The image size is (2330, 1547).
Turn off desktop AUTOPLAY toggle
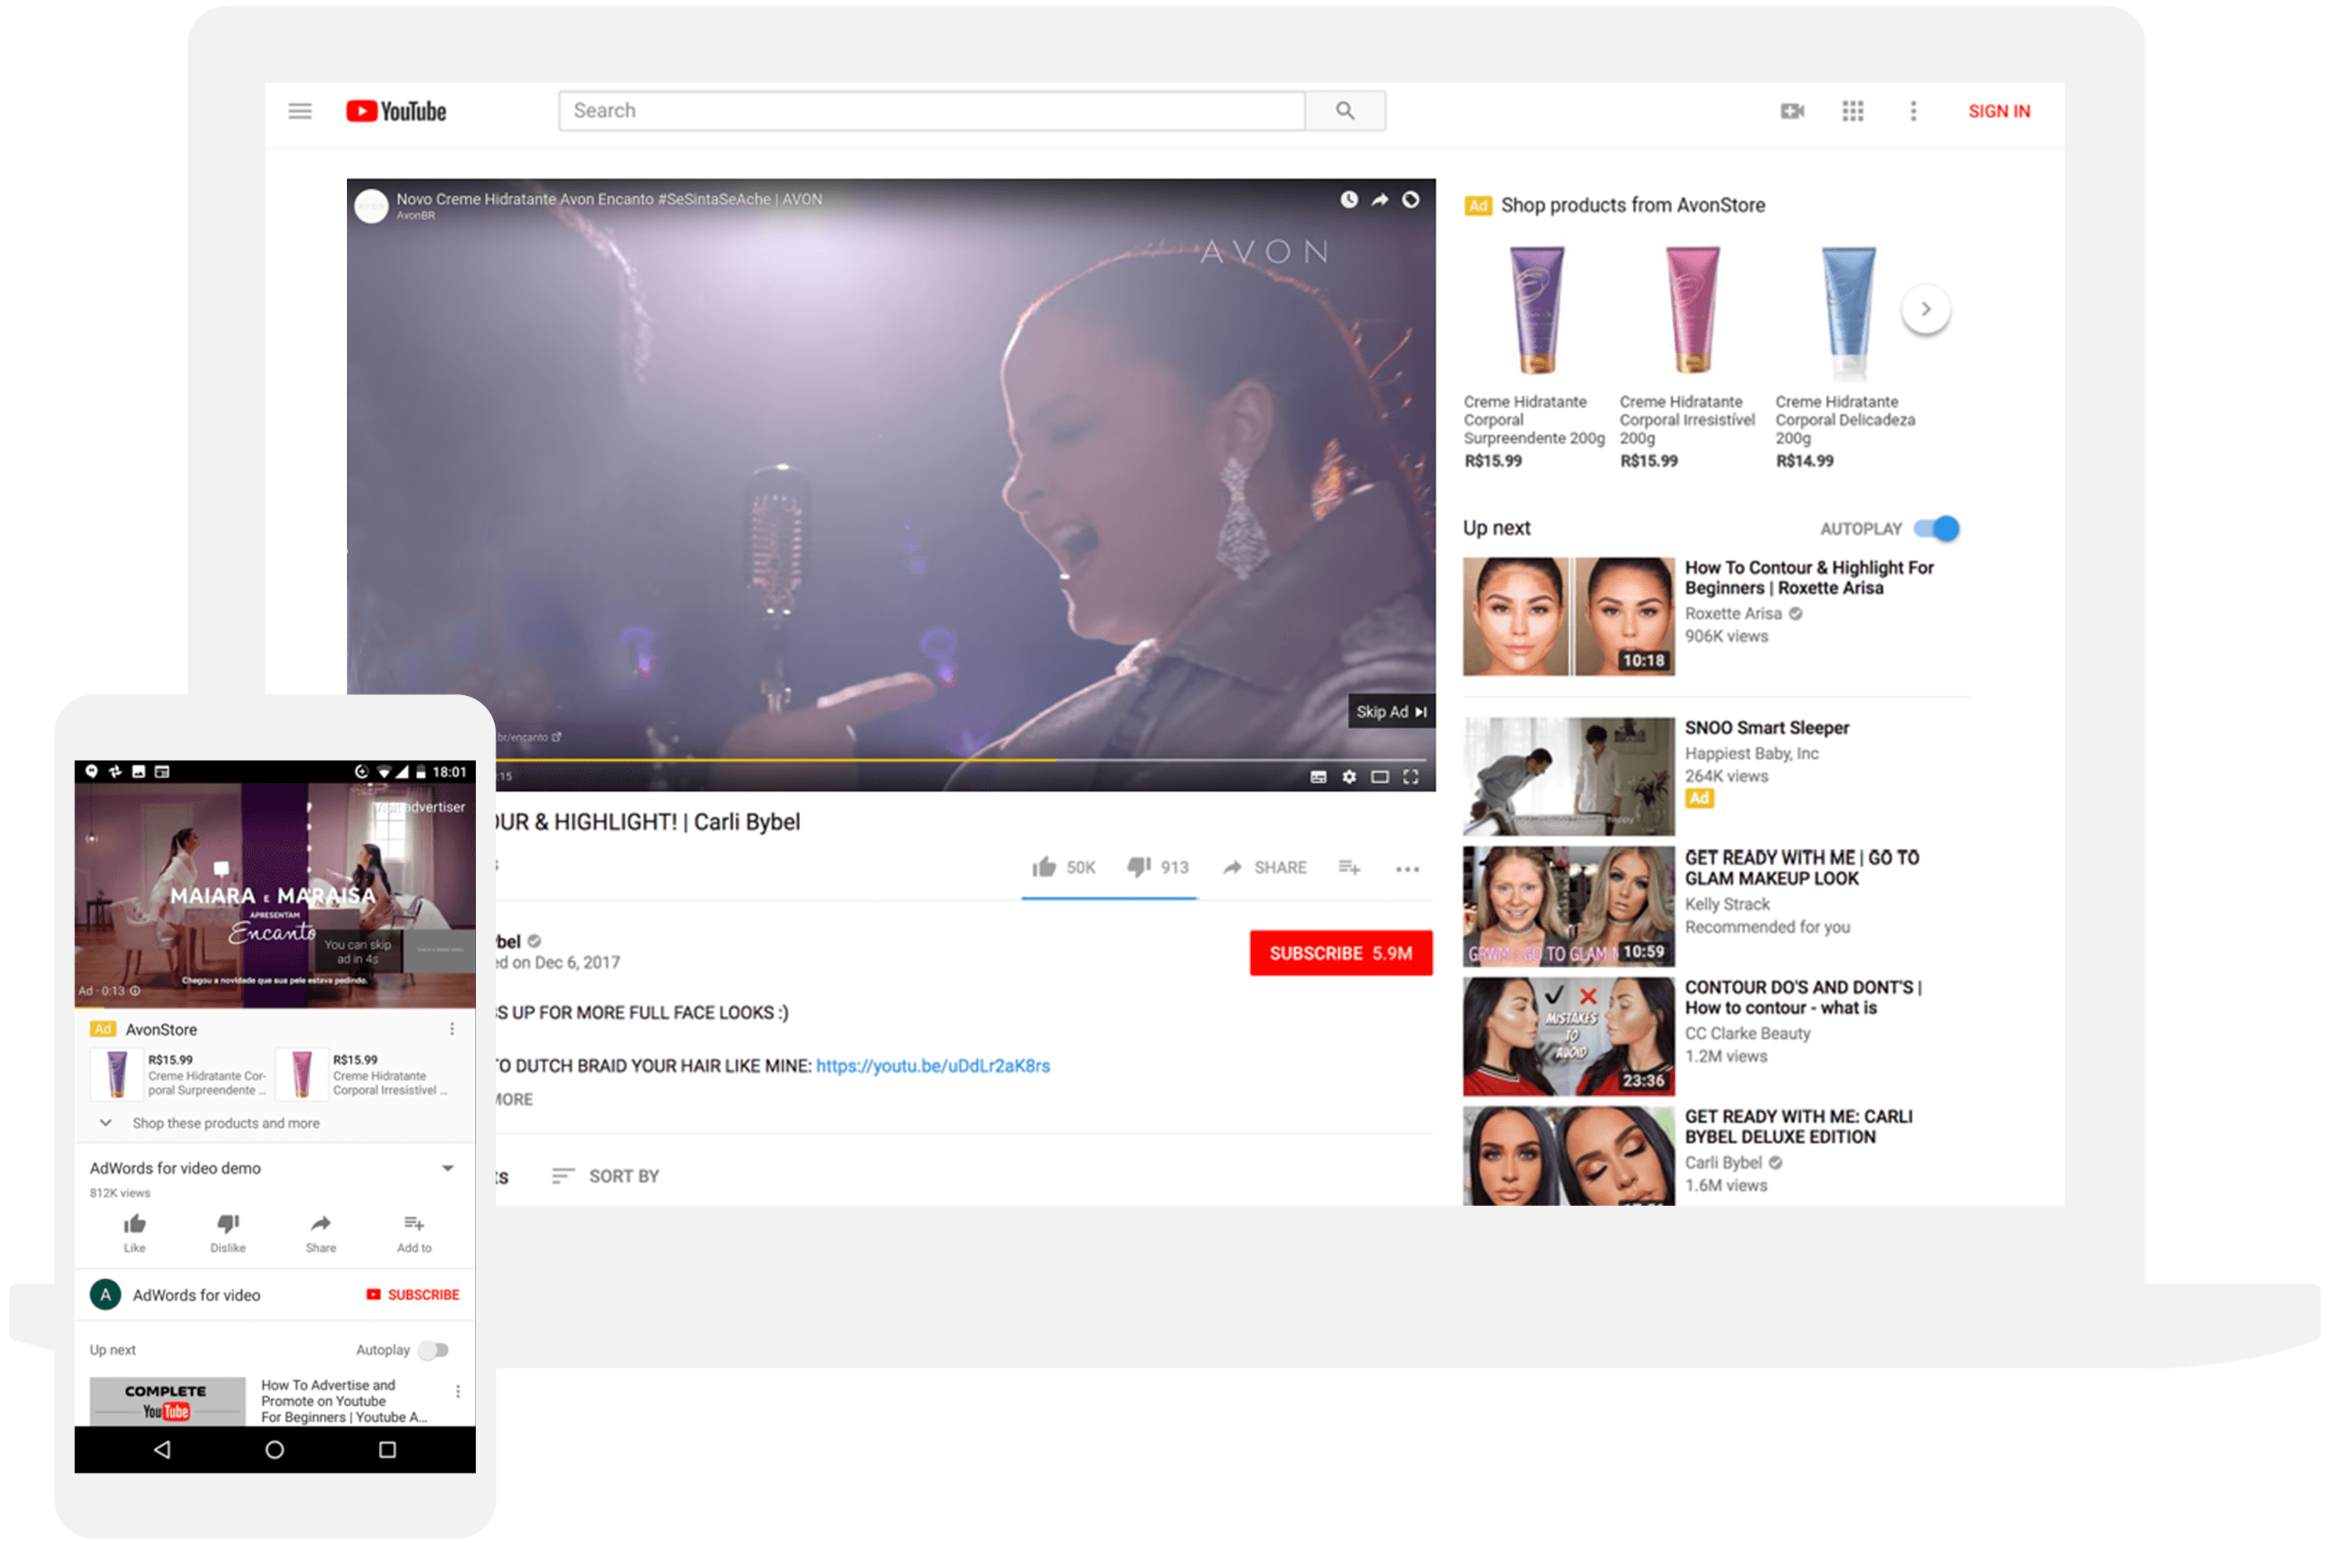pyautogui.click(x=1938, y=528)
